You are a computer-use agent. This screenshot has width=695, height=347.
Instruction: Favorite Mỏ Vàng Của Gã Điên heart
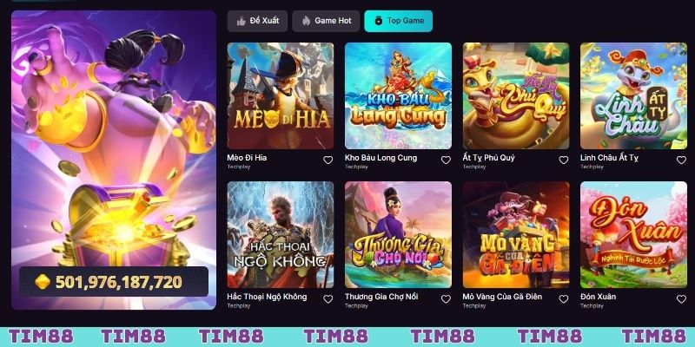[x=563, y=299]
